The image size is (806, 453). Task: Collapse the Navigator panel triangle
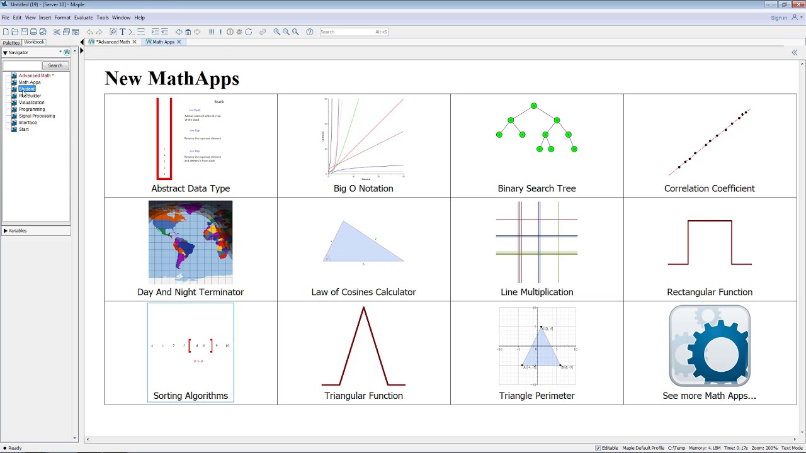(x=5, y=53)
